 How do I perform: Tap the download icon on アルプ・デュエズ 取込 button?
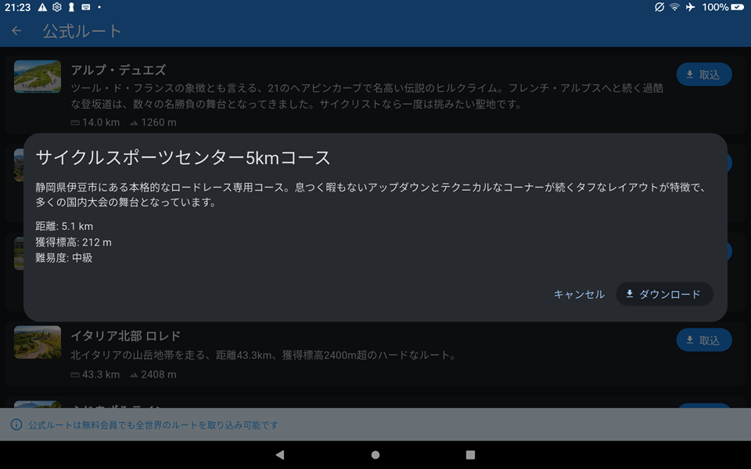[689, 74]
